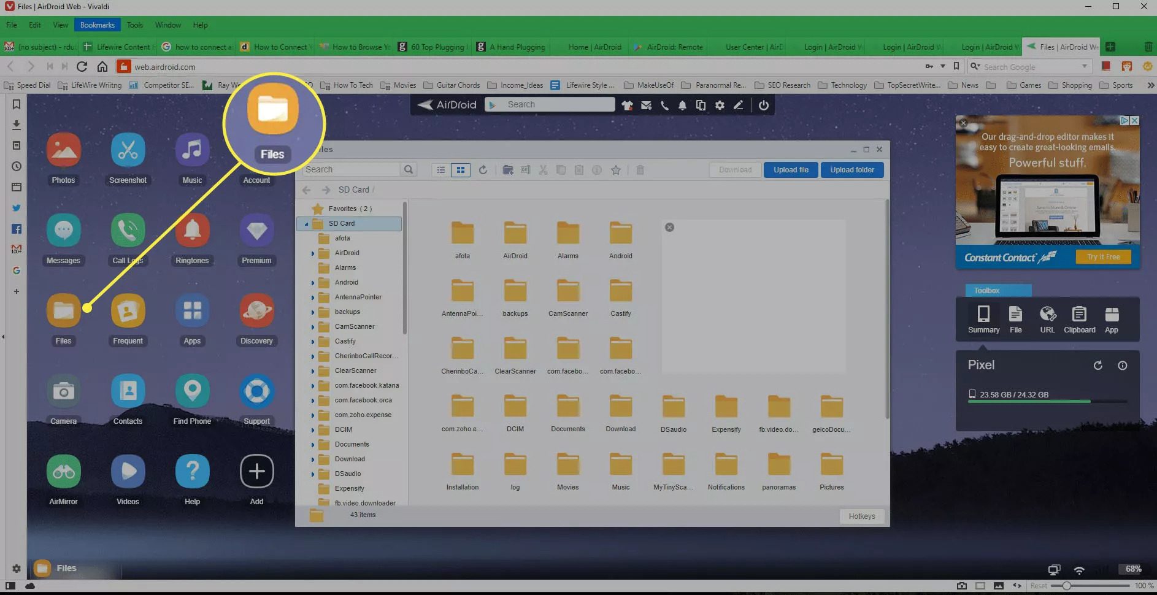Launch the Screenshot tool icon

click(128, 150)
